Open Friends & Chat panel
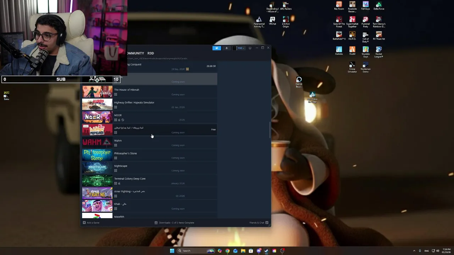This screenshot has width=454, height=255. click(259, 223)
